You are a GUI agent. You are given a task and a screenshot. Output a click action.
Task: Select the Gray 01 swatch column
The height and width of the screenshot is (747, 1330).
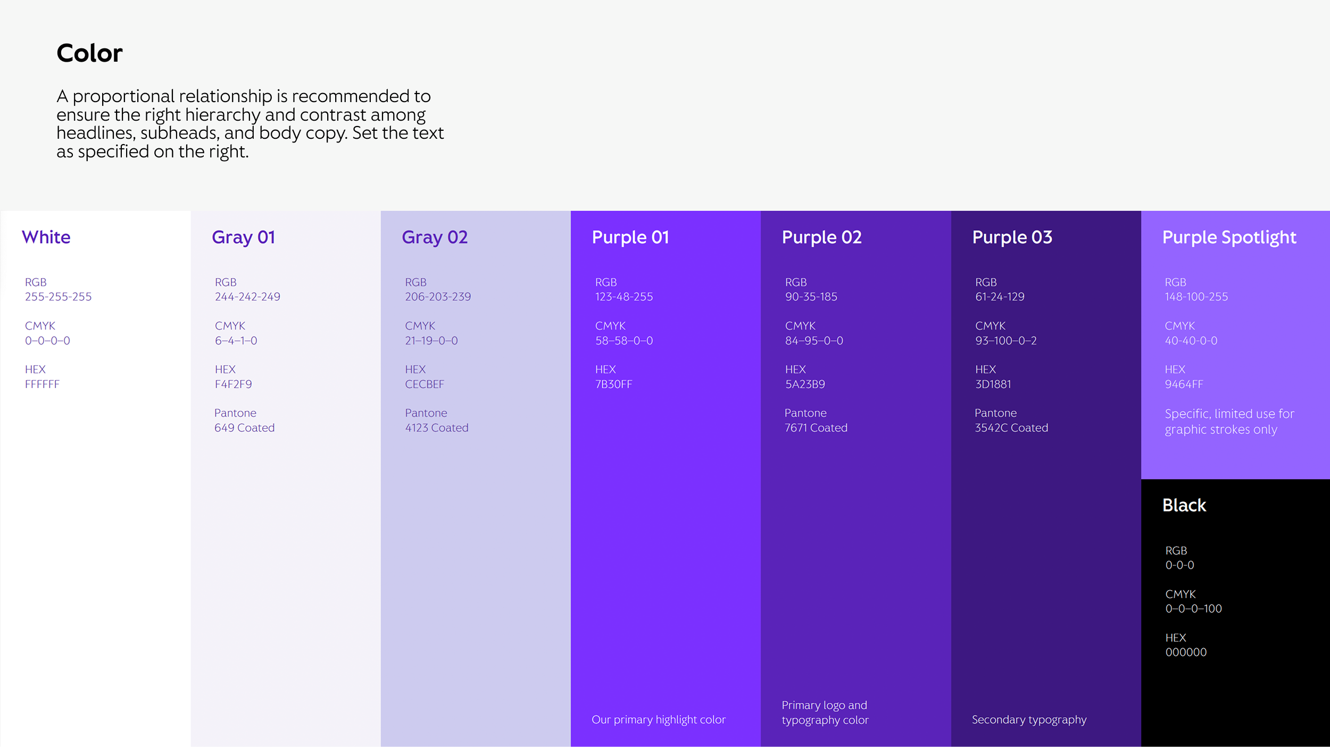pyautogui.click(x=285, y=532)
